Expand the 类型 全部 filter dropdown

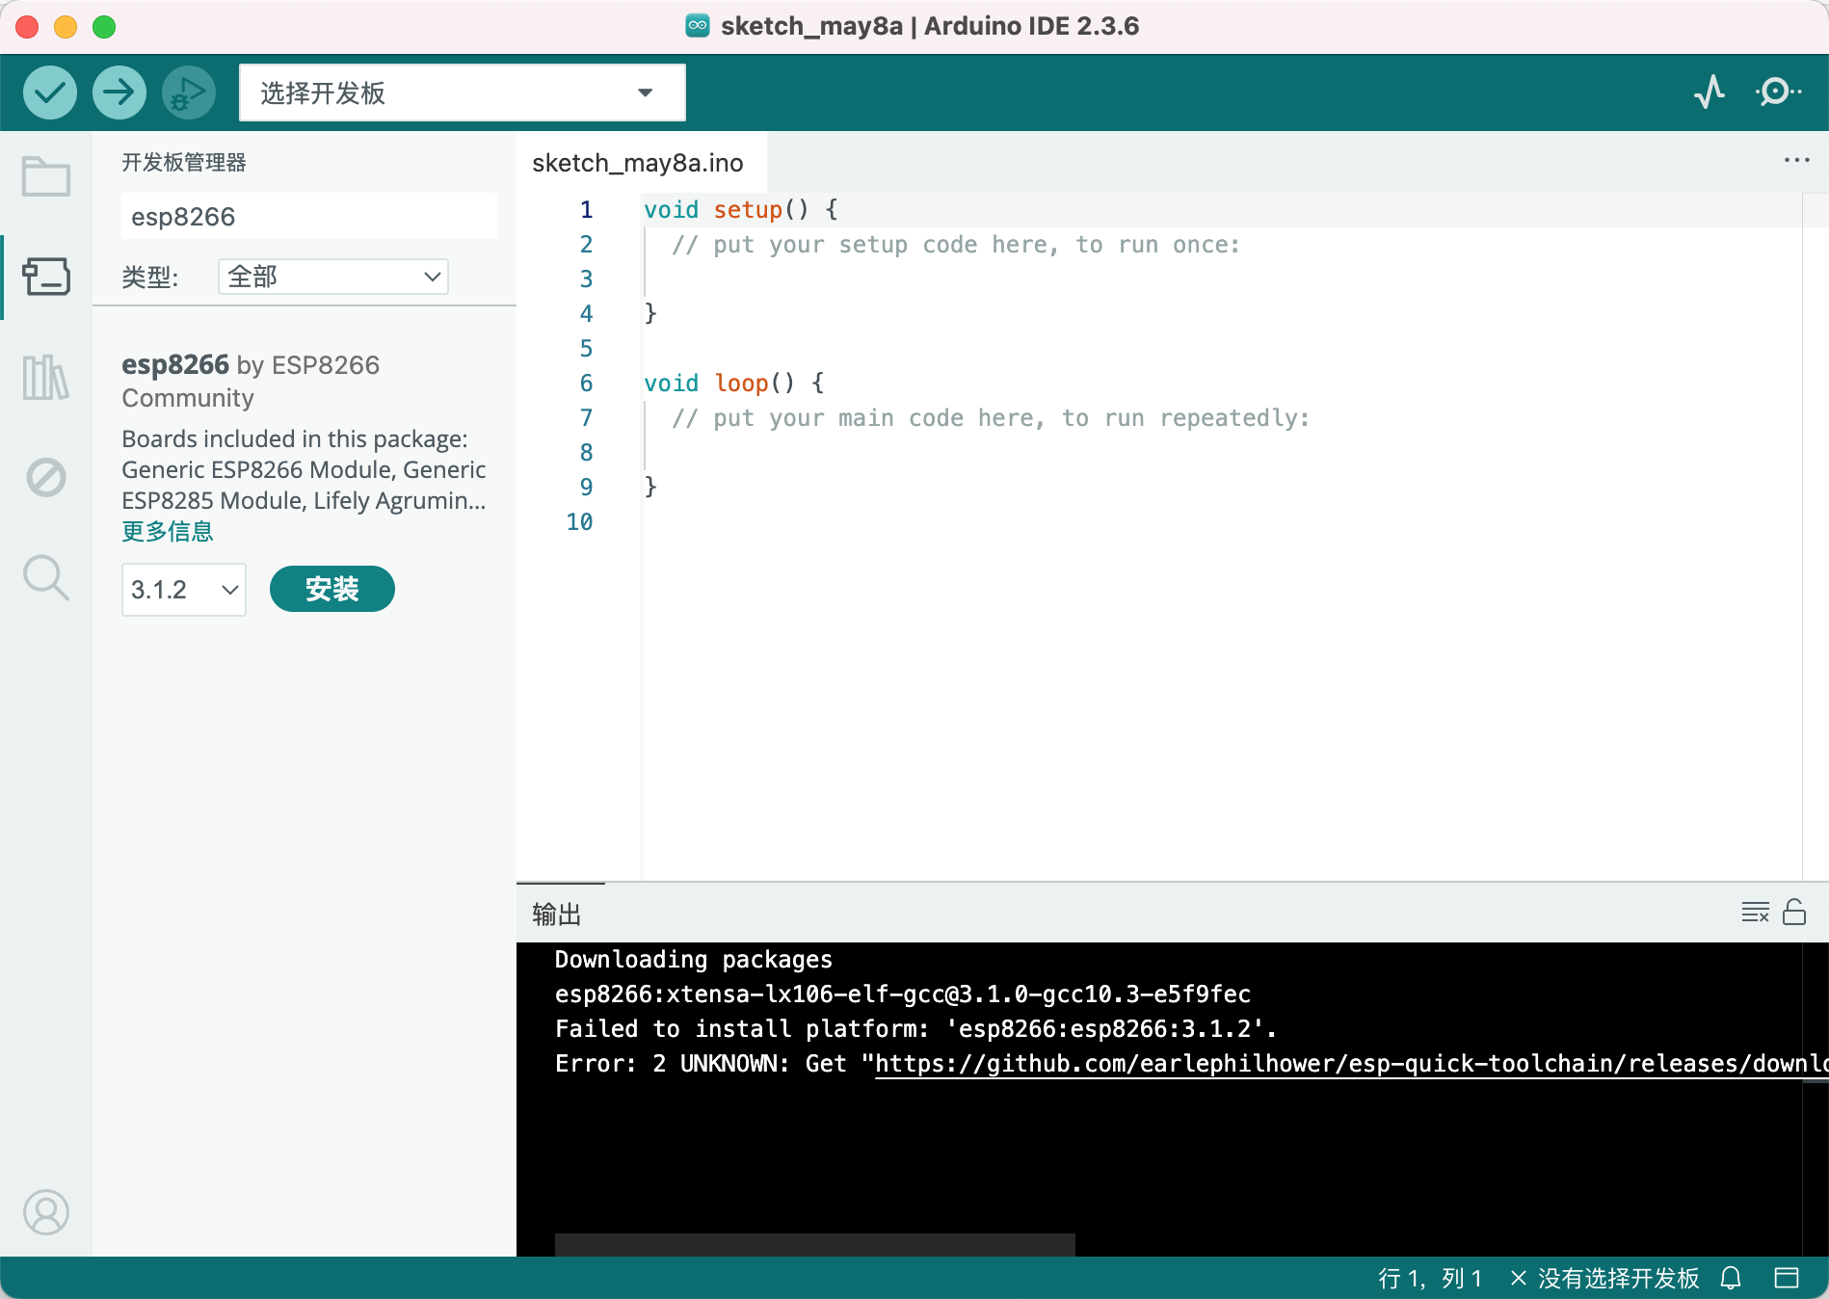click(x=333, y=277)
